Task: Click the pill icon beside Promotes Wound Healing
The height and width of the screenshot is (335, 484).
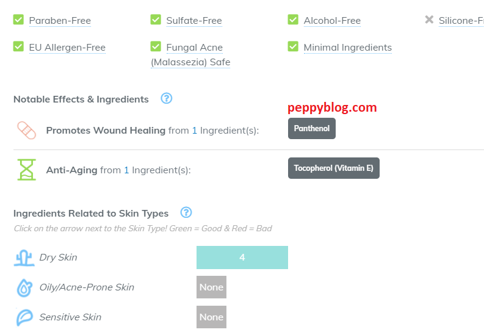Action: coord(26,130)
